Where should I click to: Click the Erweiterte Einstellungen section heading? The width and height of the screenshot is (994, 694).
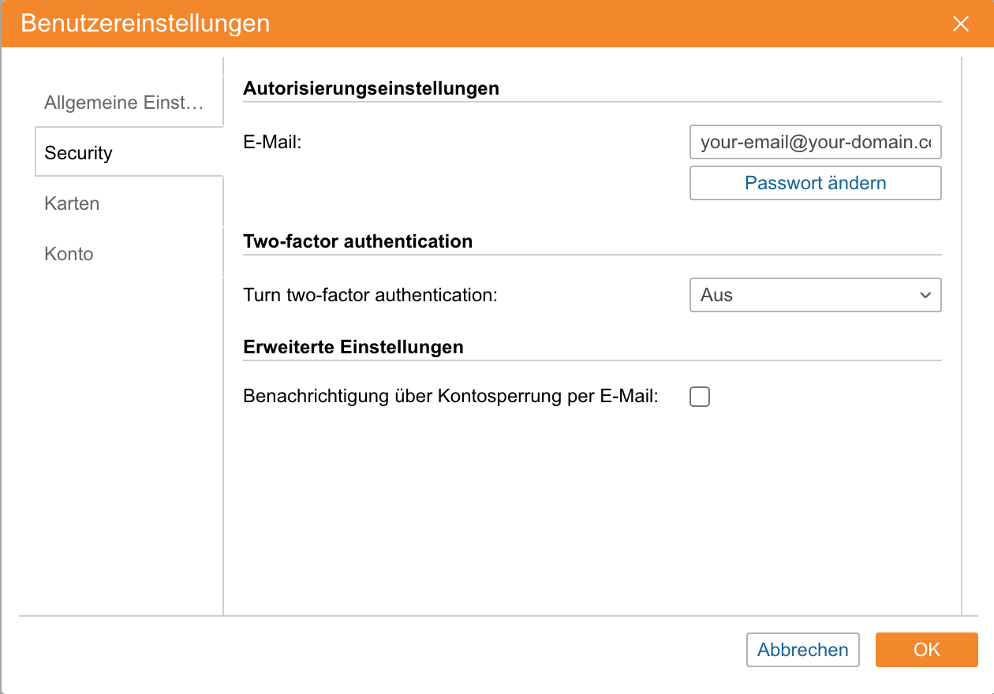point(353,347)
